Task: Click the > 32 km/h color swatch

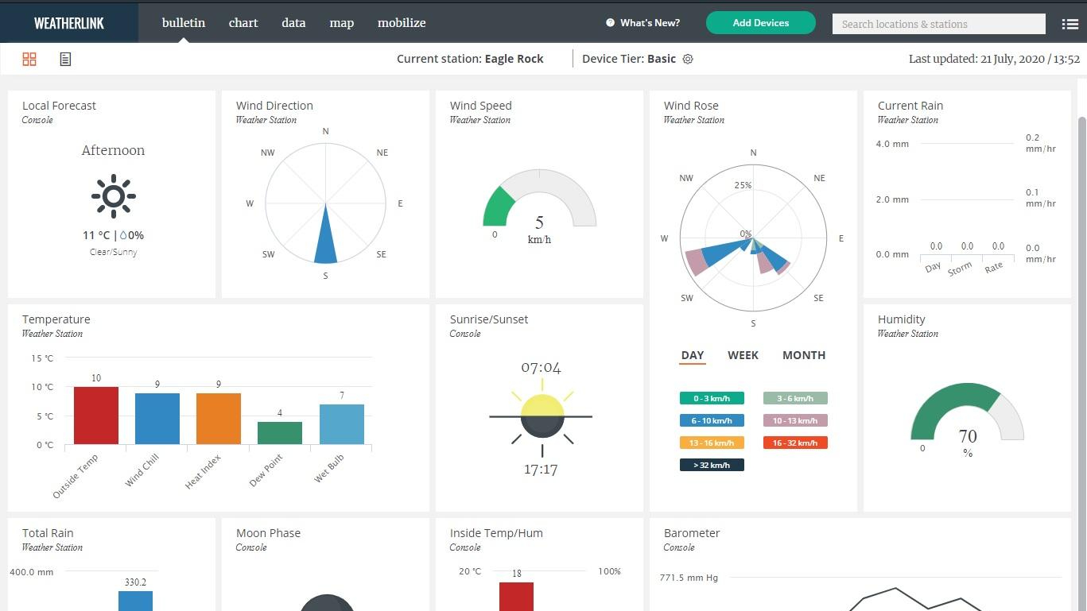Action: tap(712, 465)
